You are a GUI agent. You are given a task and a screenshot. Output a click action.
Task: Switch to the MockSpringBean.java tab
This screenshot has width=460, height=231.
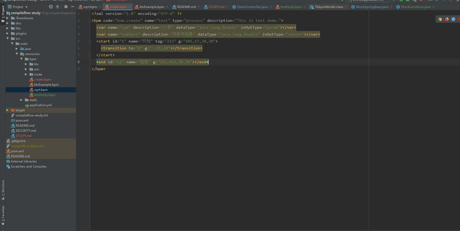pyautogui.click(x=372, y=7)
